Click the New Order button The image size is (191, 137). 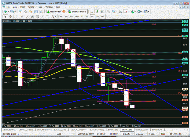[53, 12]
